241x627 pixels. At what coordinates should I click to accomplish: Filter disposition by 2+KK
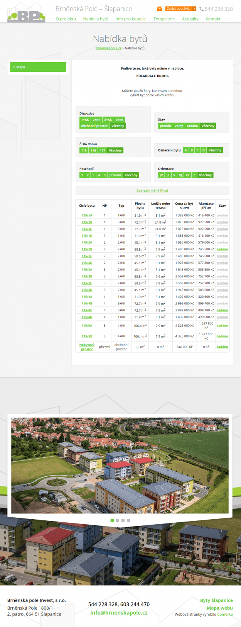96,120
